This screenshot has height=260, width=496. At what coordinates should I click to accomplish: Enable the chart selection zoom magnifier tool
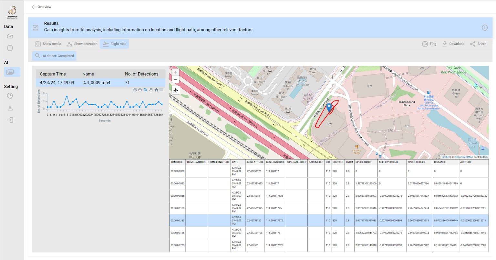[146, 90]
